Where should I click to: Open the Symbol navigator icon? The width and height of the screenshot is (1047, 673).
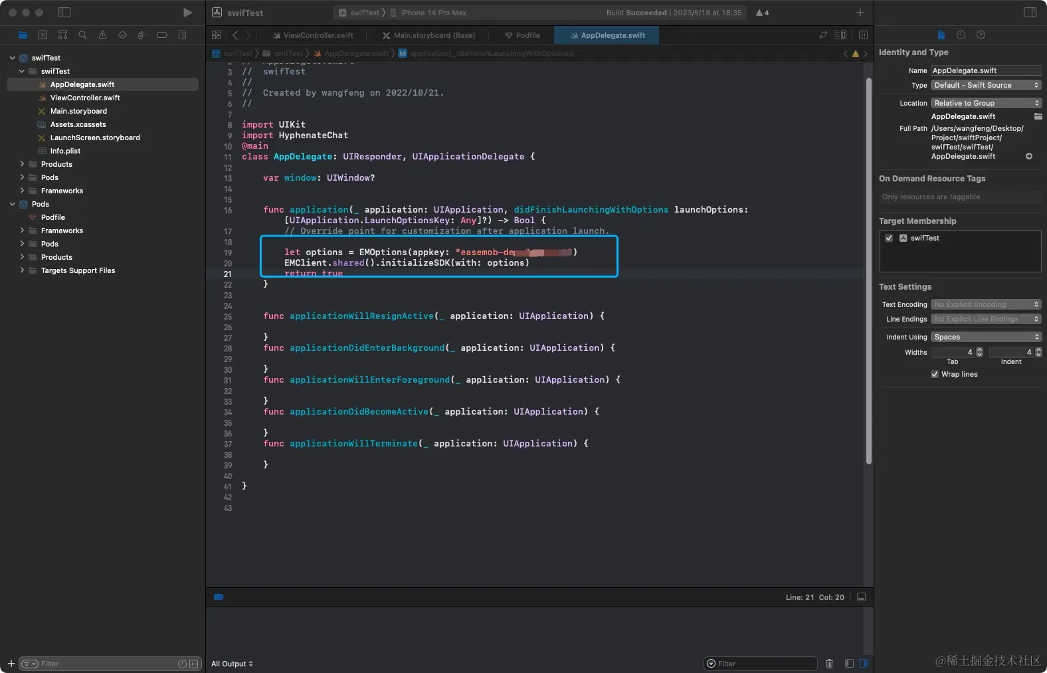tap(62, 35)
